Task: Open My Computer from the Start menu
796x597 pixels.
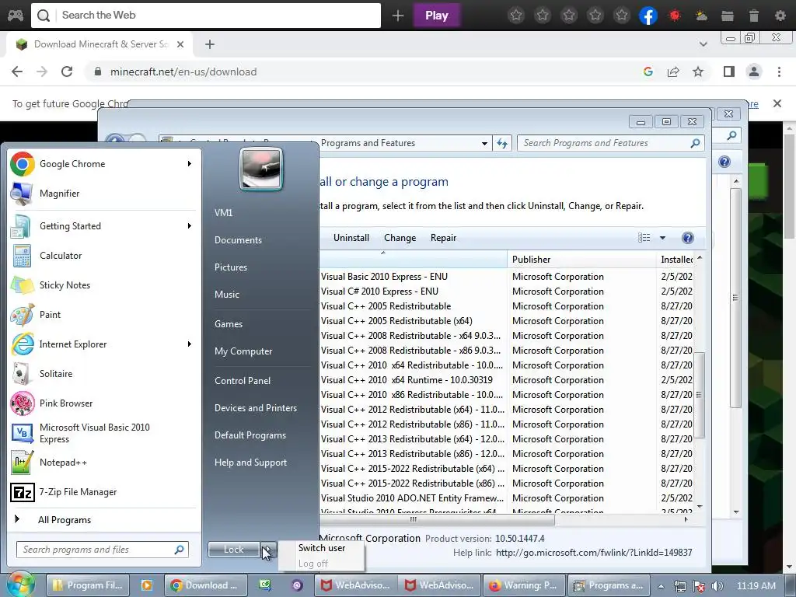Action: [243, 351]
